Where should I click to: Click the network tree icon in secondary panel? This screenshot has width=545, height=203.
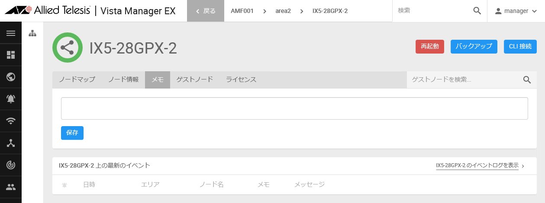pyautogui.click(x=32, y=33)
